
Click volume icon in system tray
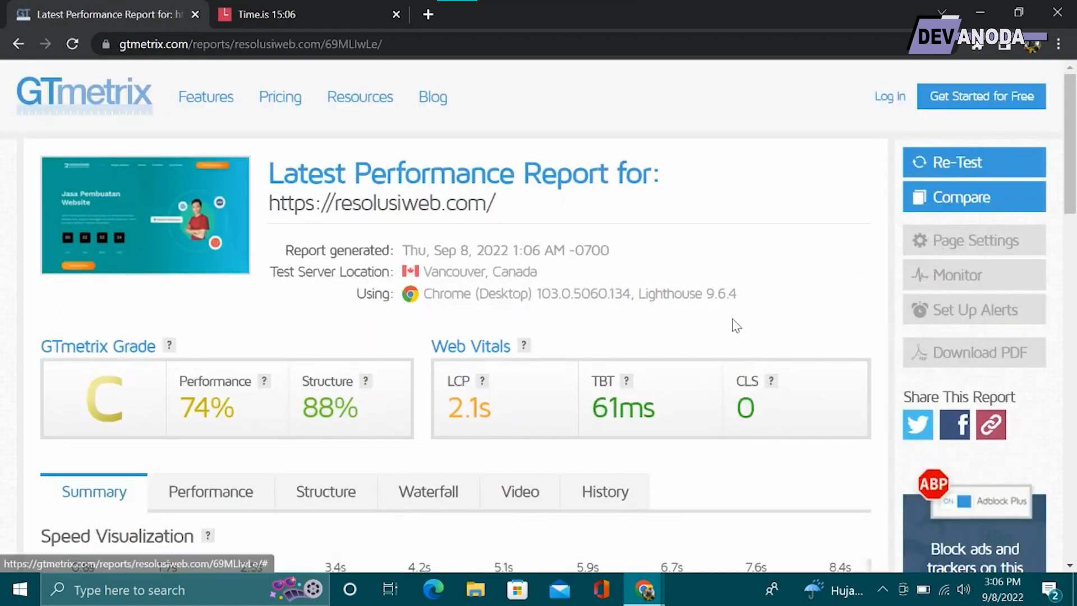pyautogui.click(x=964, y=589)
